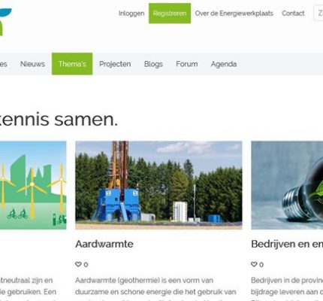Select the Nieuws menu item

click(32, 64)
